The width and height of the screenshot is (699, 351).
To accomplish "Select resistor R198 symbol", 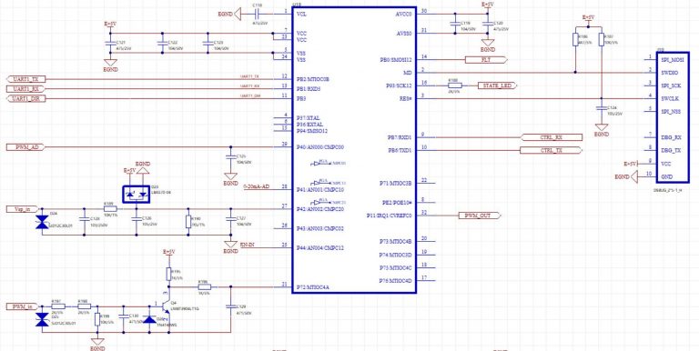I will (84, 306).
